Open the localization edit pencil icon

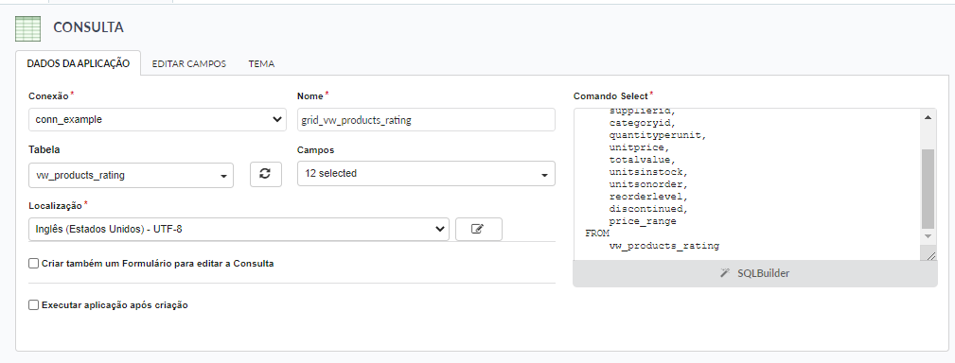click(479, 229)
